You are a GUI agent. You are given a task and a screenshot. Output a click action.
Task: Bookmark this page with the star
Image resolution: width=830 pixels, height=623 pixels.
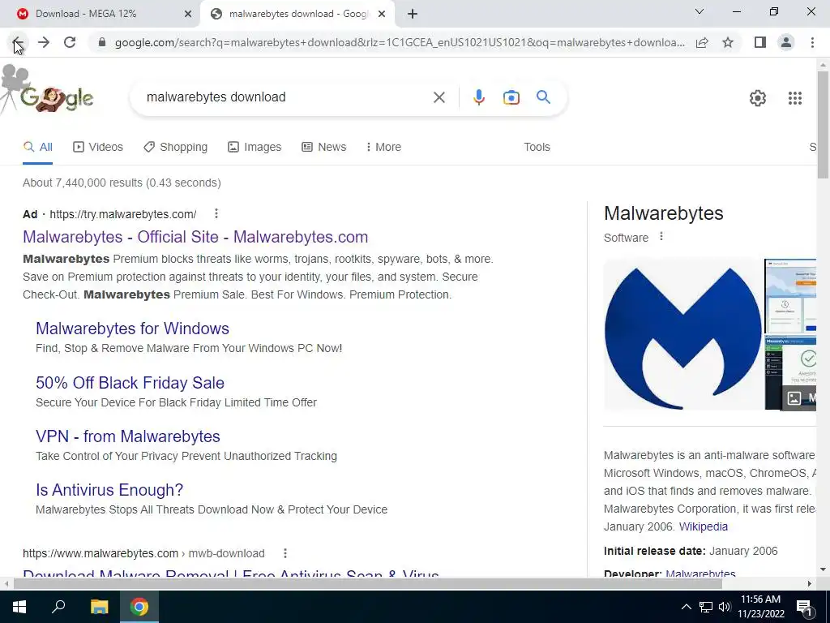tap(728, 42)
